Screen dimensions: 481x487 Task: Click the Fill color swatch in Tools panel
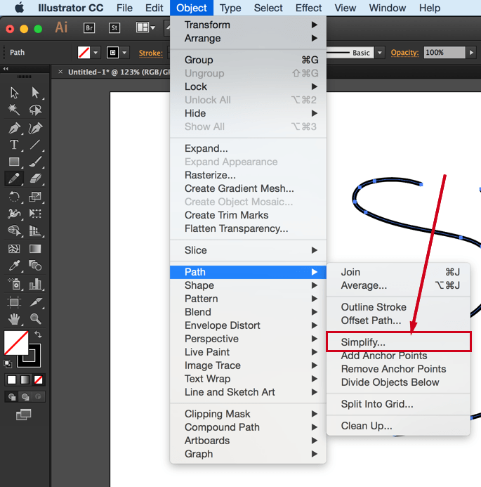click(x=16, y=343)
